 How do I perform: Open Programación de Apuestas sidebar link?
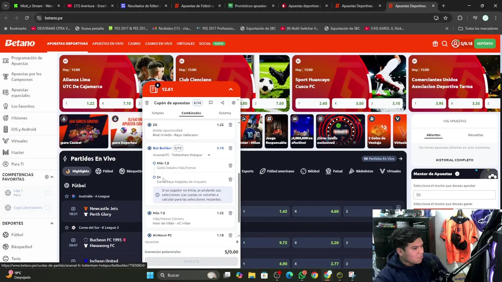click(27, 61)
